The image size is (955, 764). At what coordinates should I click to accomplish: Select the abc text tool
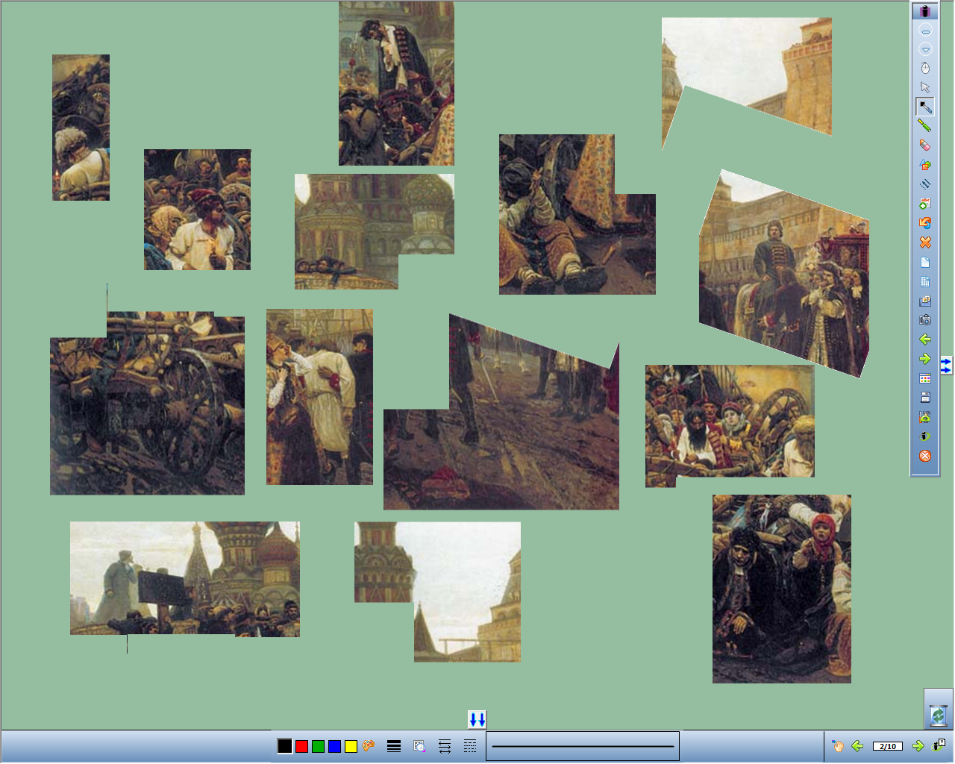(x=925, y=204)
